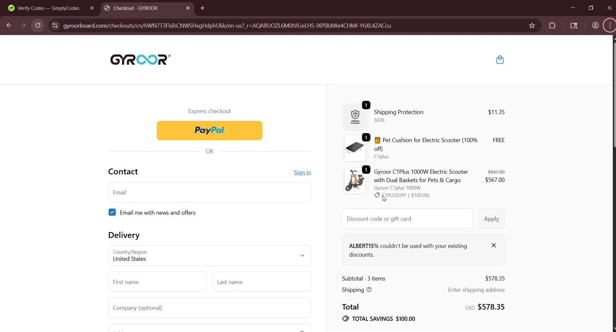Click the C1PLUSOFF (-$100.00) discount label
Image resolution: width=616 pixels, height=332 pixels.
405,195
